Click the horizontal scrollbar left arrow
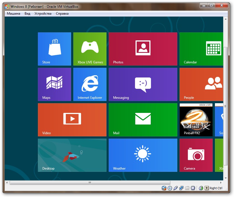Screen dimensions: 234x197 coord(7,183)
